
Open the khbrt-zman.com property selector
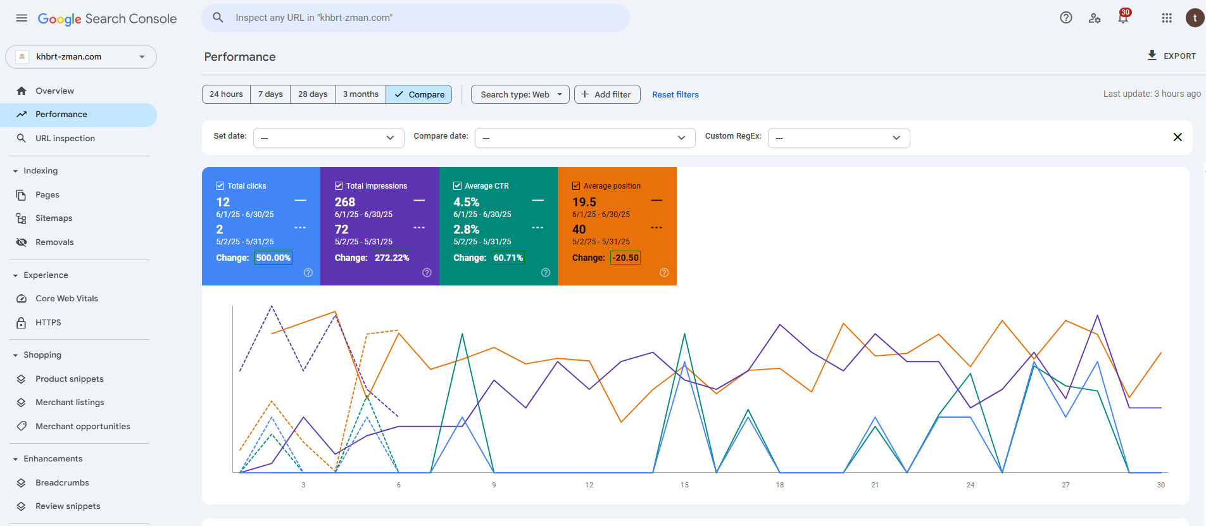tap(81, 57)
